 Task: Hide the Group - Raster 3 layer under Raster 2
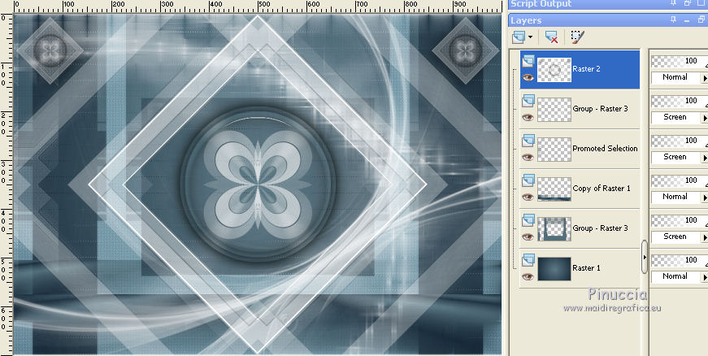coord(528,117)
